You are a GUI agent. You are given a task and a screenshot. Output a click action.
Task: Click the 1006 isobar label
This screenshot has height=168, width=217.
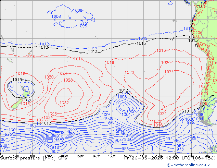click(33, 125)
